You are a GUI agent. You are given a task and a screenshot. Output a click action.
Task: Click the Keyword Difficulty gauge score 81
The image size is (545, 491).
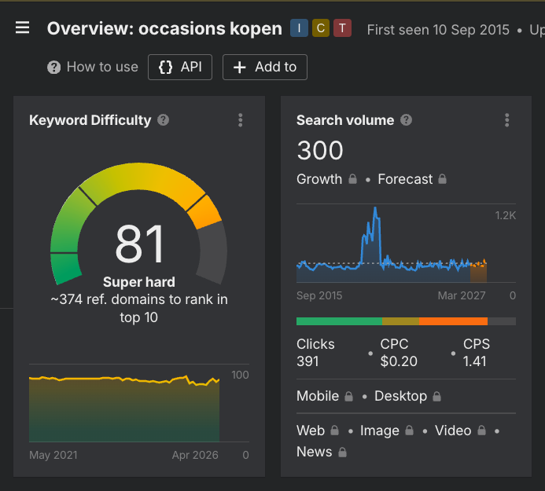139,244
